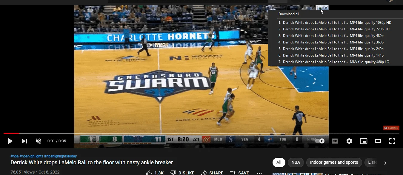Click the 0:01 / 0:35 time display

pyautogui.click(x=57, y=141)
